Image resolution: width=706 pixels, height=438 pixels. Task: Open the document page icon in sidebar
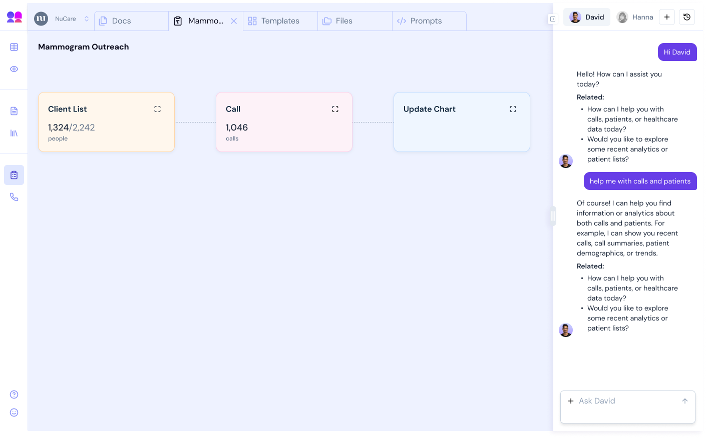[14, 111]
